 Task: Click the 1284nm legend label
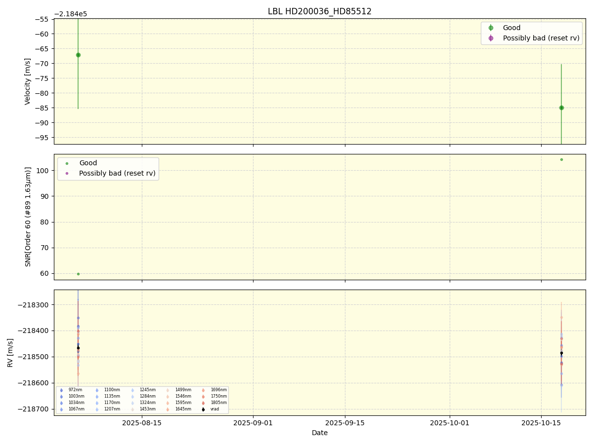pyautogui.click(x=147, y=396)
